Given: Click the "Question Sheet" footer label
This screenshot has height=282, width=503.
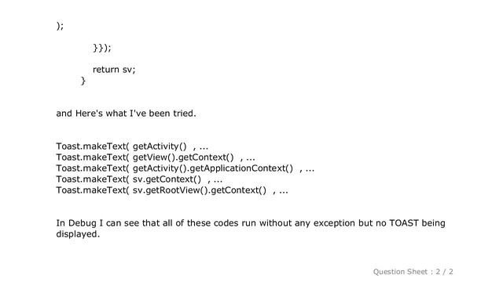Looking at the screenshot, I should (400, 272).
